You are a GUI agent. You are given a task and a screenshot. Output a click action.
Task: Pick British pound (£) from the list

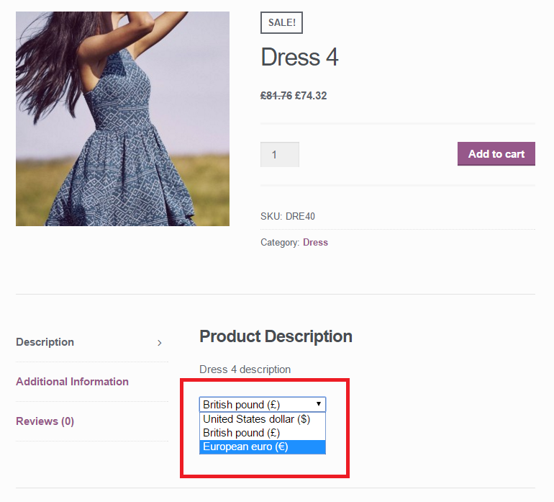pyautogui.click(x=263, y=433)
